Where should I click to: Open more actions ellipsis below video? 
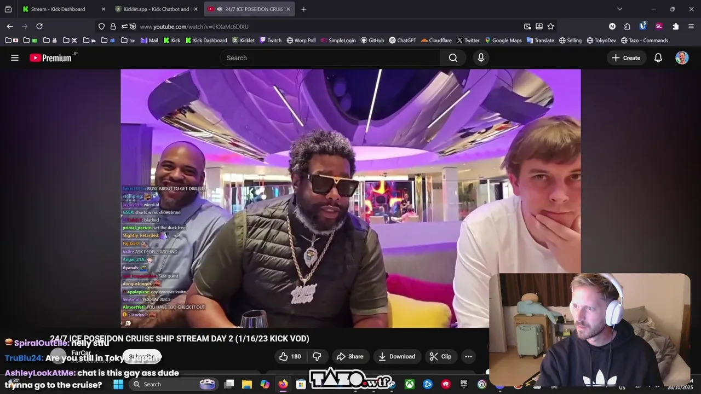point(468,356)
